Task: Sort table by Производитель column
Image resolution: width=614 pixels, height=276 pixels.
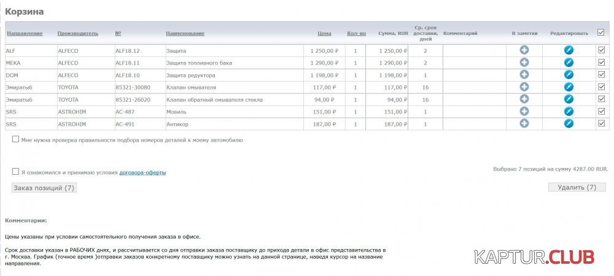Action: (77, 33)
